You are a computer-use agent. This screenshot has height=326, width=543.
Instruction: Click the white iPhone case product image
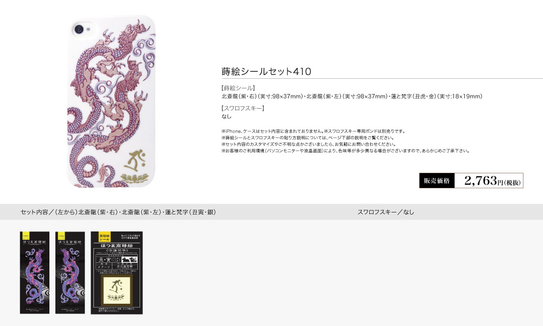[111, 101]
